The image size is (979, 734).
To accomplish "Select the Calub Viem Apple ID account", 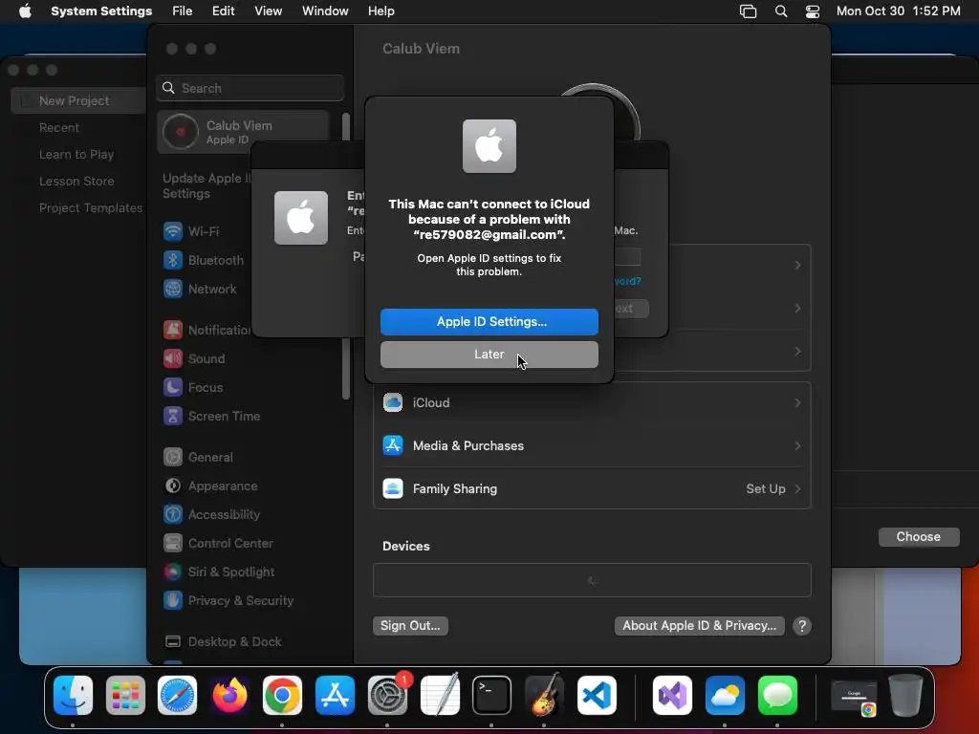I will 244,132.
